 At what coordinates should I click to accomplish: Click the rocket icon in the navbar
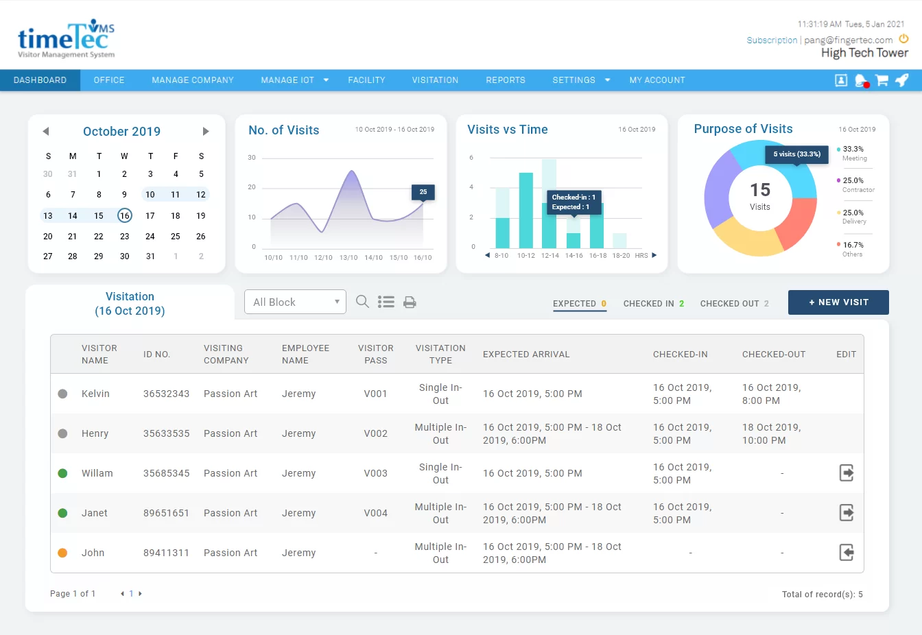point(902,80)
